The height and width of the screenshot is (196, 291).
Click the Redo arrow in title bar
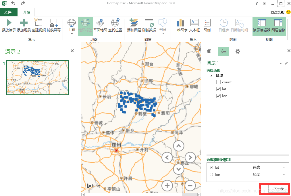click(23, 3)
